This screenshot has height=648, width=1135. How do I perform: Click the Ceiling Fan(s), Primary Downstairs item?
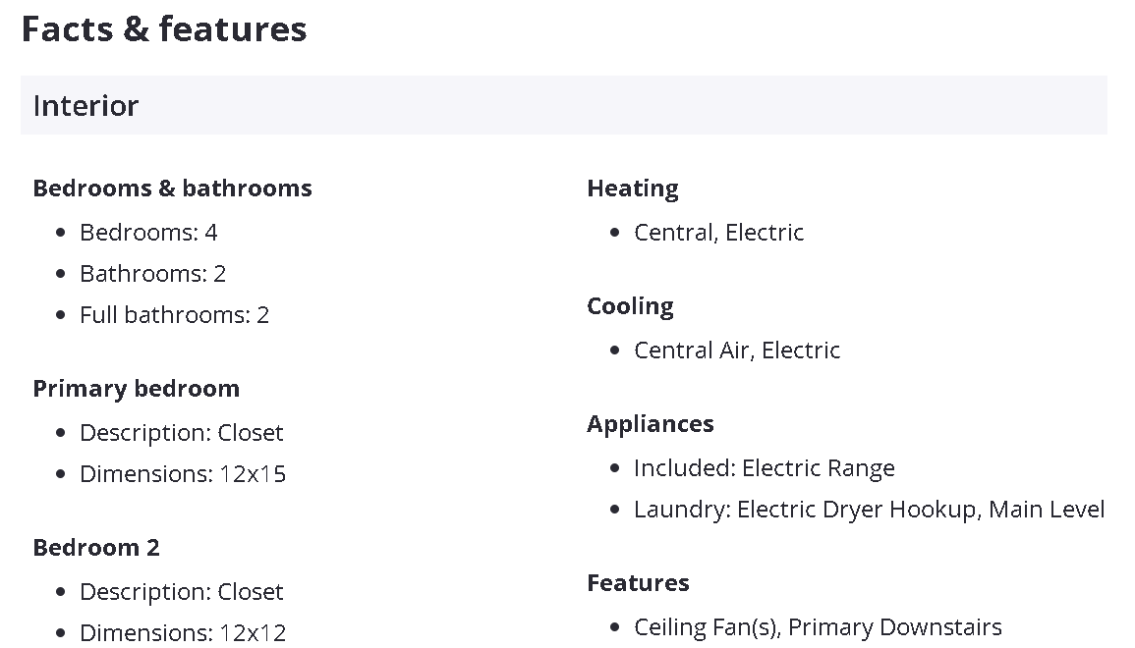click(x=818, y=627)
